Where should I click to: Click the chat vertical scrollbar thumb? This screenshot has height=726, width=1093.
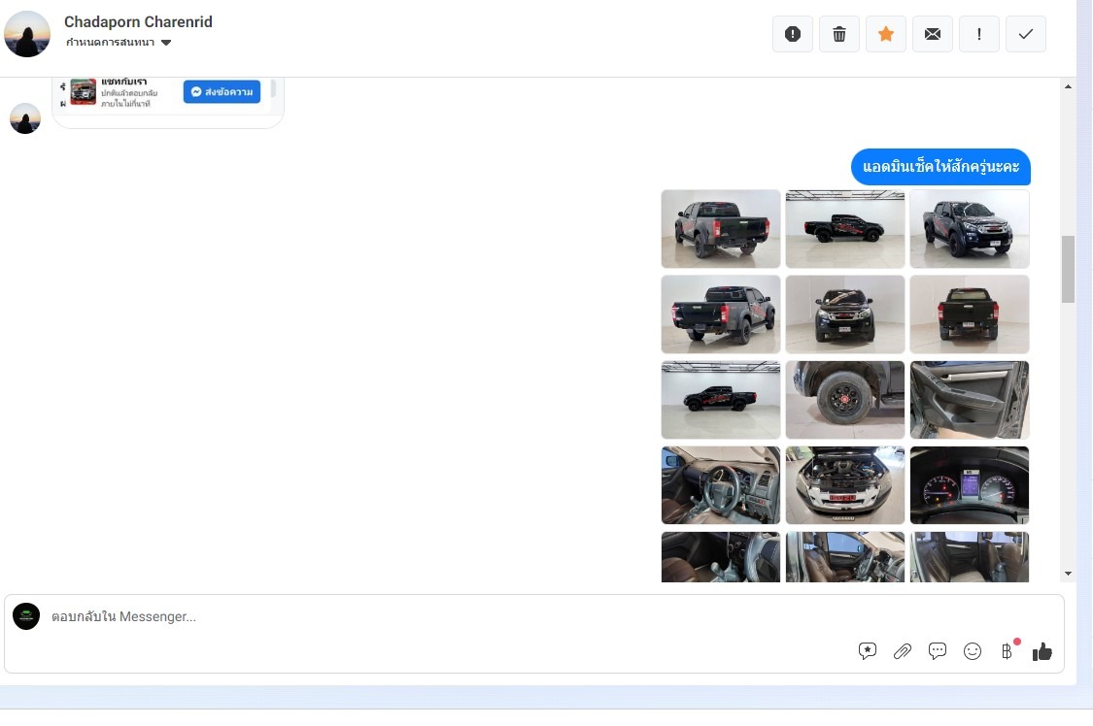[x=1068, y=270]
